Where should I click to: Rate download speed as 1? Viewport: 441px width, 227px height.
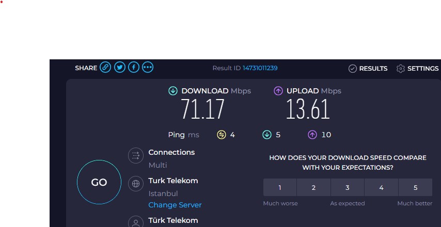coord(280,187)
